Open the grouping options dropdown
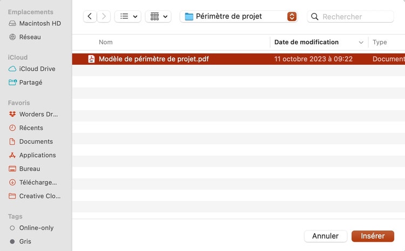 158,17
